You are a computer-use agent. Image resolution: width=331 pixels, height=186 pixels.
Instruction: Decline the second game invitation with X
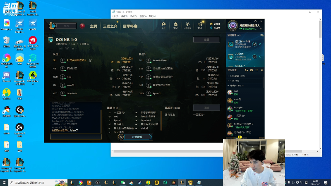click(x=260, y=57)
